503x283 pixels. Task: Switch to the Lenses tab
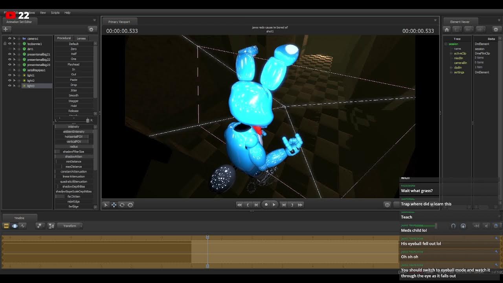(x=81, y=39)
